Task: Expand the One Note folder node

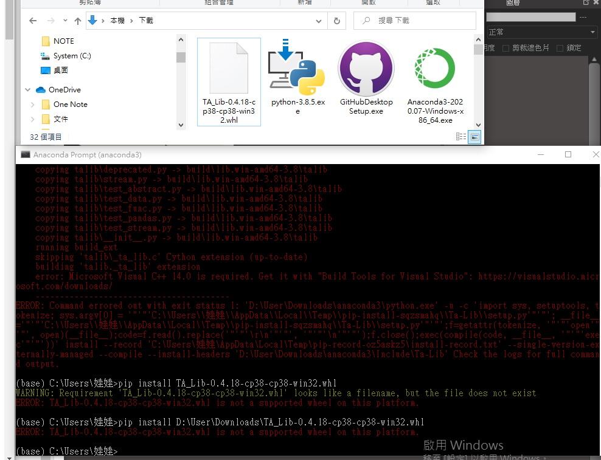Action: tap(33, 104)
